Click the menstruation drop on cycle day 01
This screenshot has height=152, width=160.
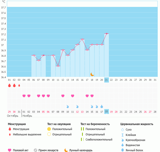point(9,85)
